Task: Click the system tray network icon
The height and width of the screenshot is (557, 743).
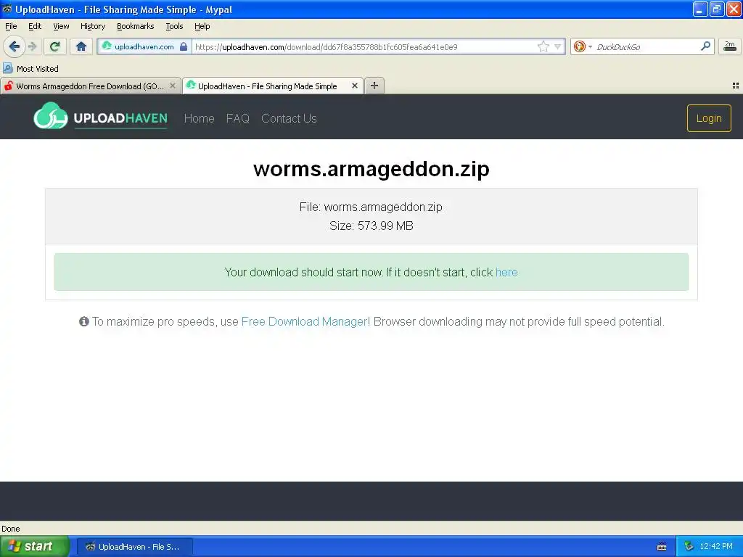Action: click(689, 547)
